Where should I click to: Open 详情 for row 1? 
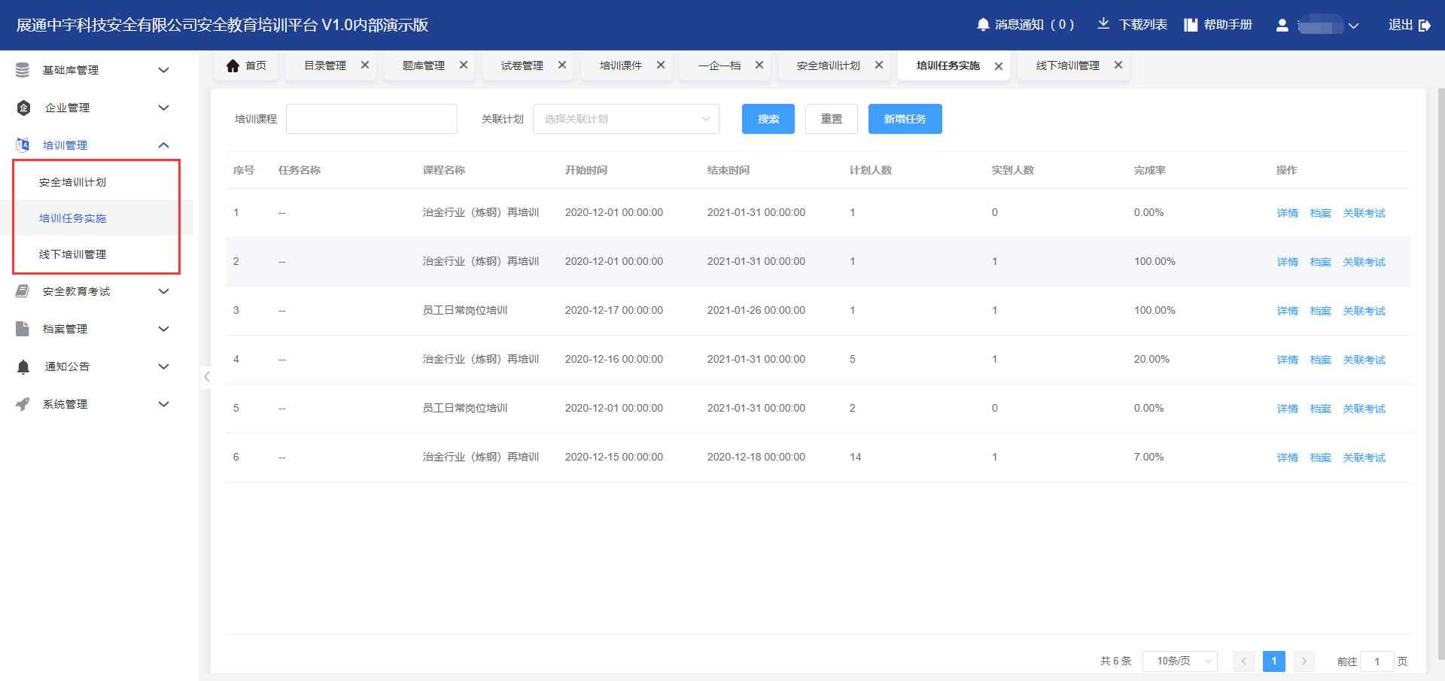click(x=1288, y=213)
